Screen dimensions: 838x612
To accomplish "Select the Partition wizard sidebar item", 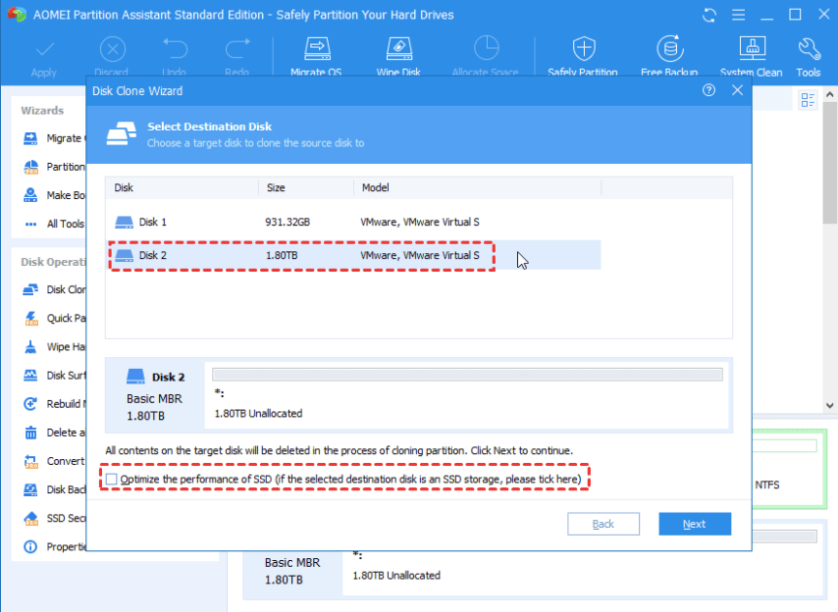I will 53,167.
